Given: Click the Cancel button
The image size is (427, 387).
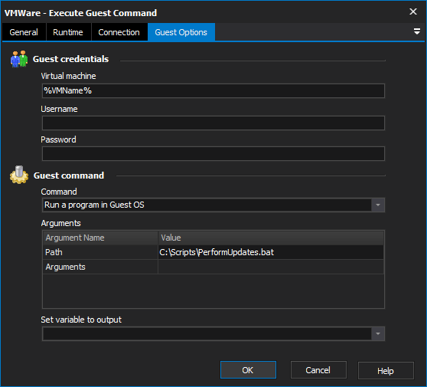Looking at the screenshot, I should click(318, 370).
